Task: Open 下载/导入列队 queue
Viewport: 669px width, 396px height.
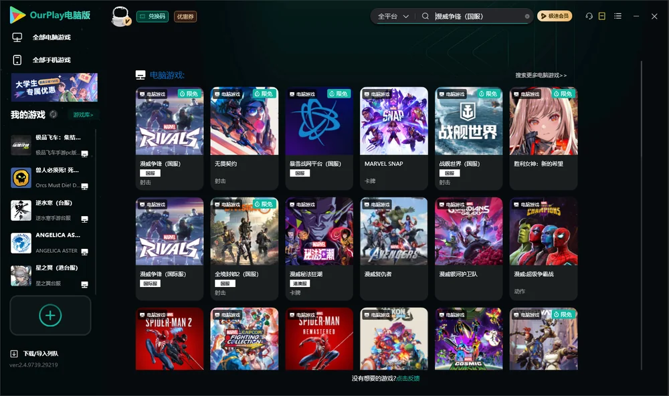Action: (41, 354)
